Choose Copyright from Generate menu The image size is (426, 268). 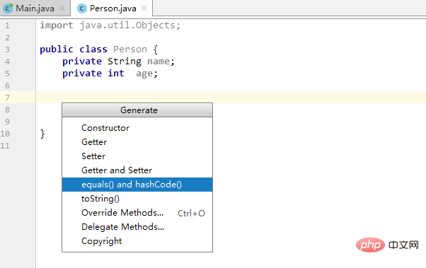(137, 241)
